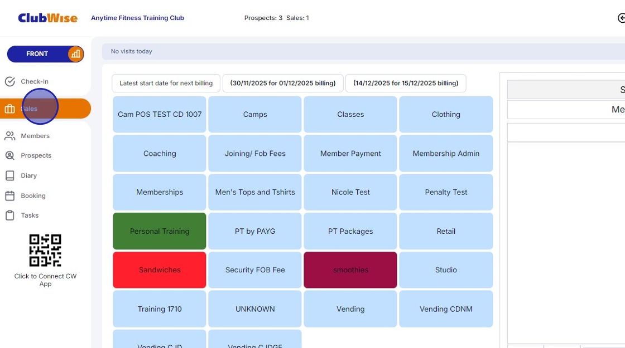
Task: Open Cam POS TEST CD 1007 category
Action: point(160,115)
